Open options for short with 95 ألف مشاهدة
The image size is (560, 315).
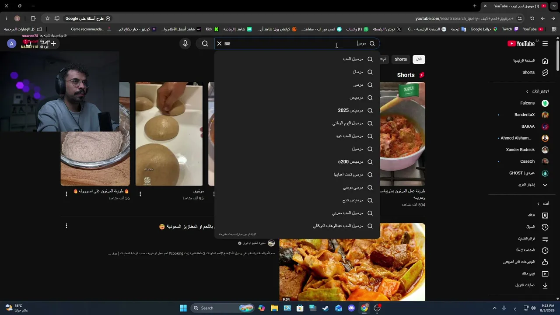click(x=140, y=194)
